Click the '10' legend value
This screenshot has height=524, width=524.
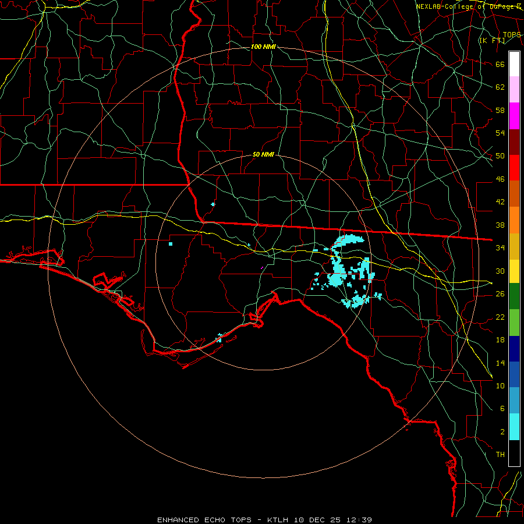click(x=500, y=386)
